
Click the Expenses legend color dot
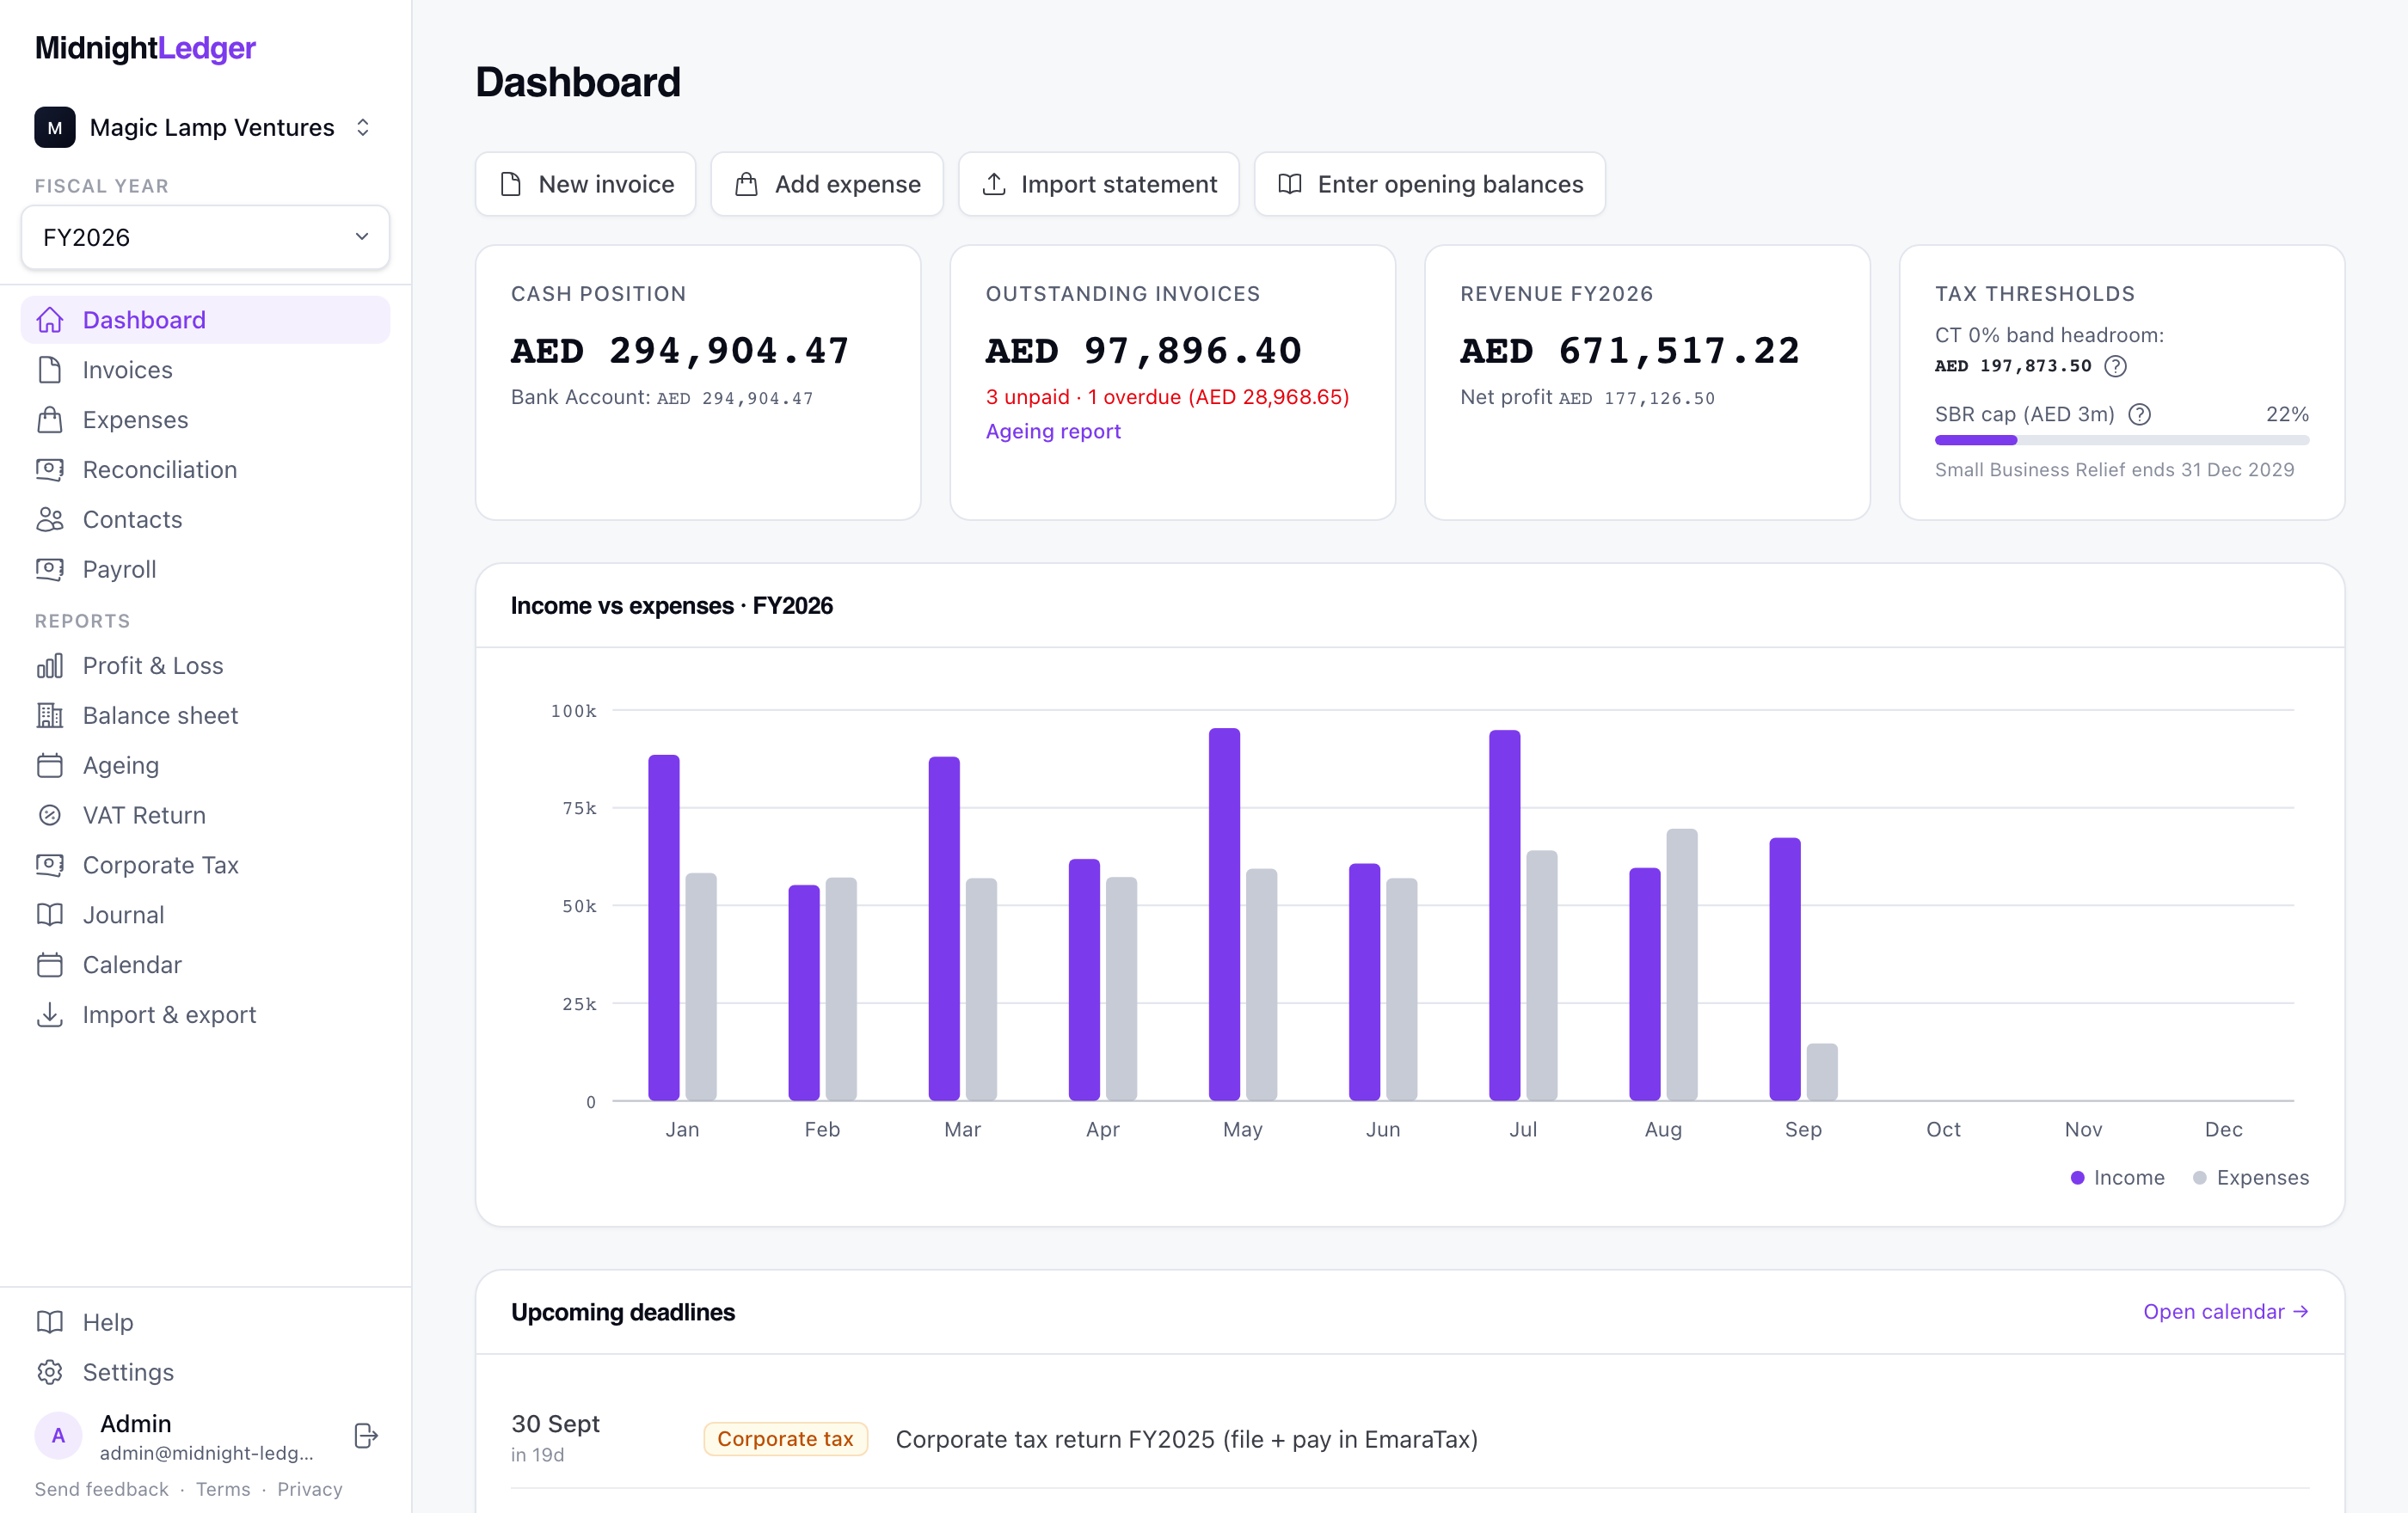[2199, 1179]
